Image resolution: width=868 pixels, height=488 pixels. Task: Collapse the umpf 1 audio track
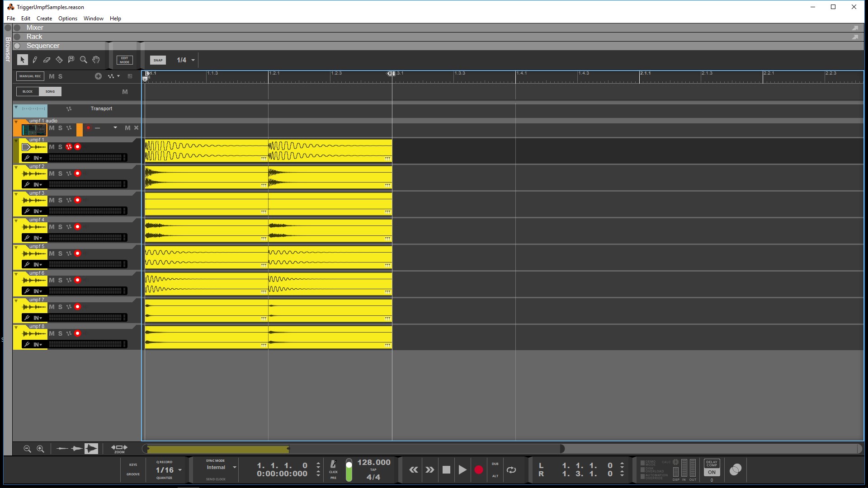coord(16,121)
